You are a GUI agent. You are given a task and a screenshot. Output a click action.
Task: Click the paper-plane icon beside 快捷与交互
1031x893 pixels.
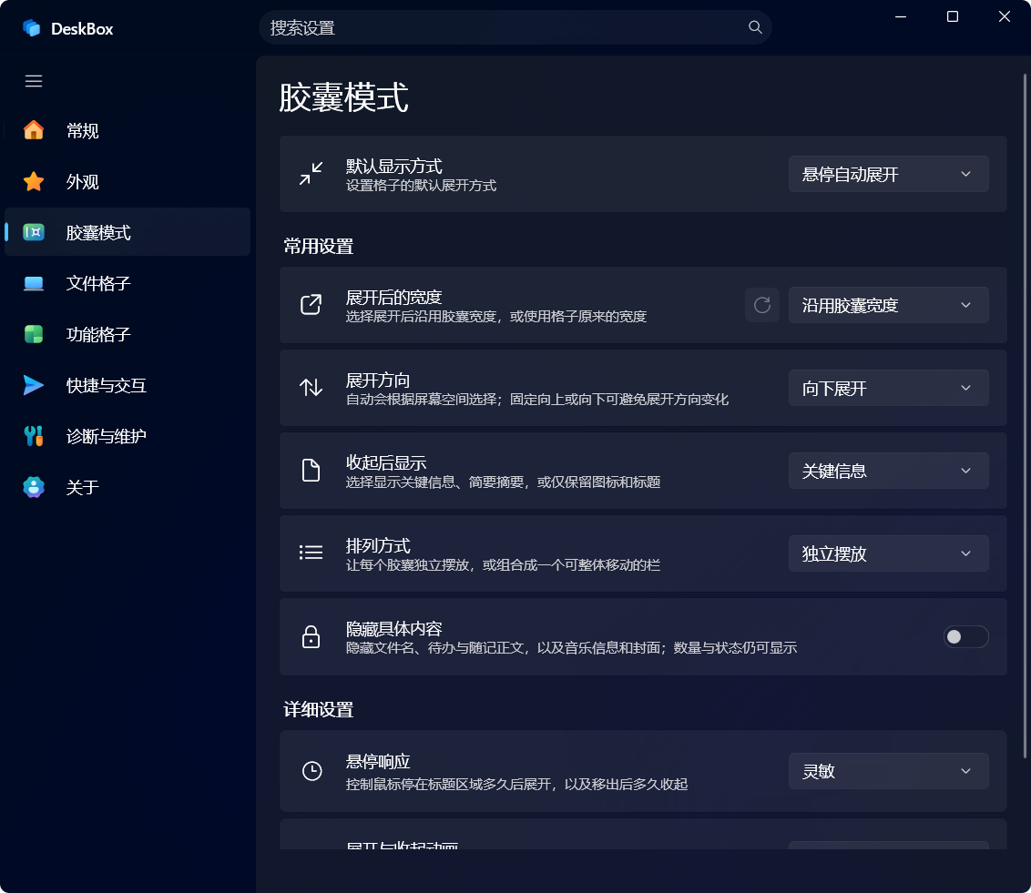coord(34,385)
